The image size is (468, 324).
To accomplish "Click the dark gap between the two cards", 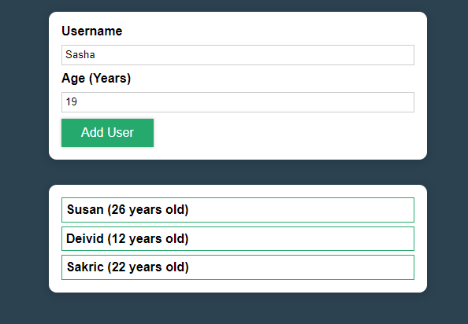I will click(238, 172).
